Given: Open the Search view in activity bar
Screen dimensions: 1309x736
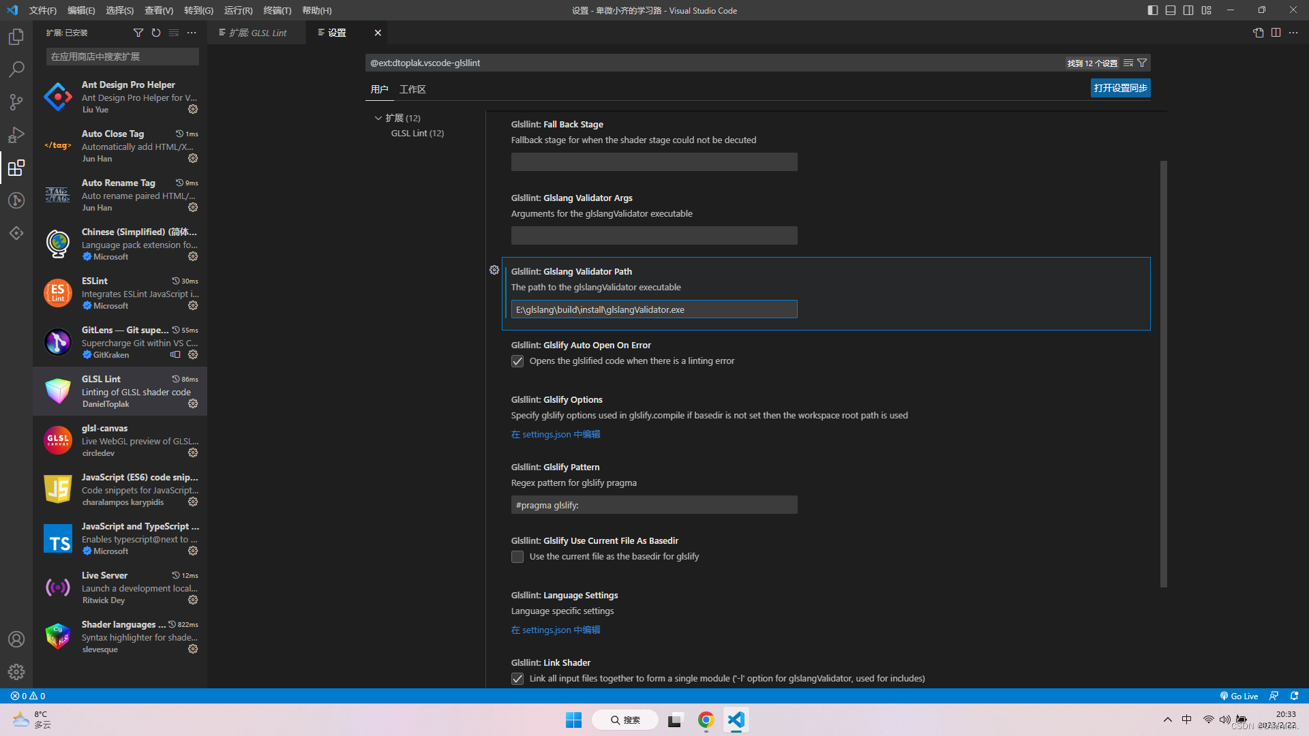Looking at the screenshot, I should coord(16,69).
